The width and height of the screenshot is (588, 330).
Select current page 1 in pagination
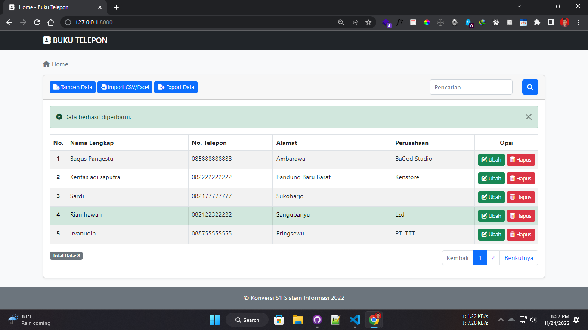pos(480,258)
